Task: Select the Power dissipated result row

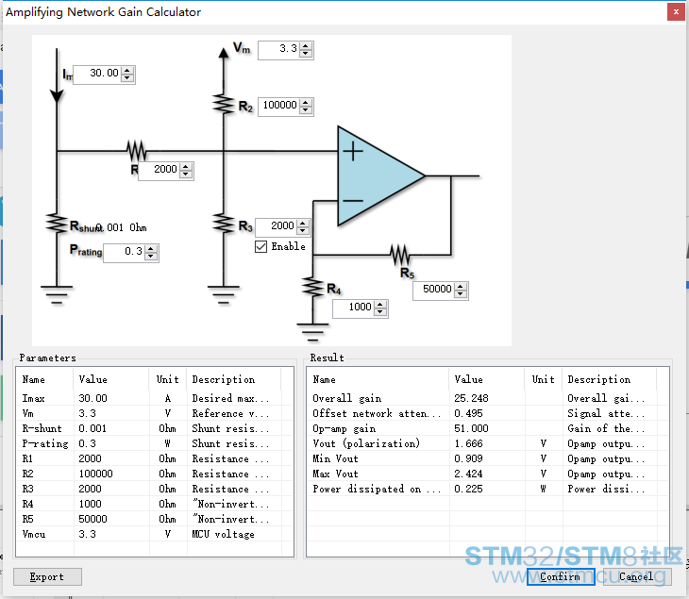Action: 488,490
